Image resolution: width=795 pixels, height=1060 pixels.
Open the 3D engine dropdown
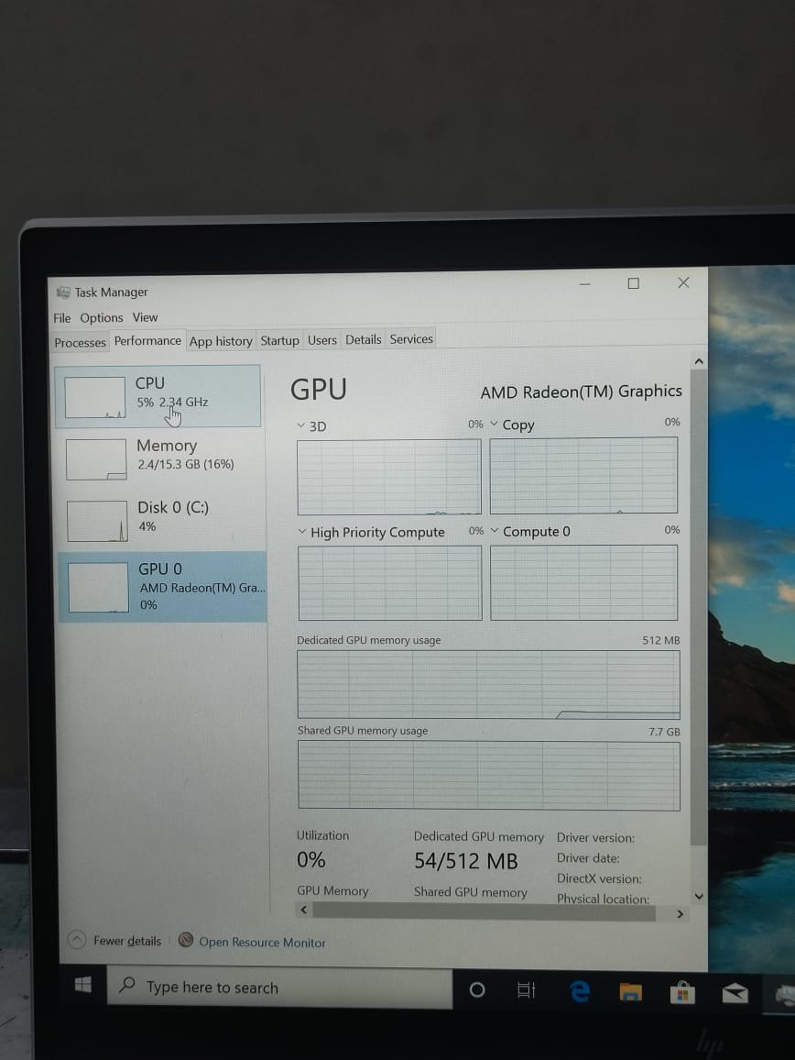point(300,425)
